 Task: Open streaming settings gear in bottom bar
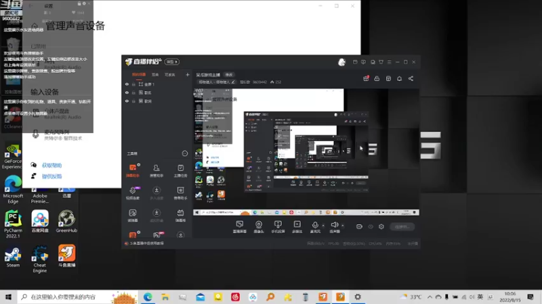pyautogui.click(x=381, y=226)
